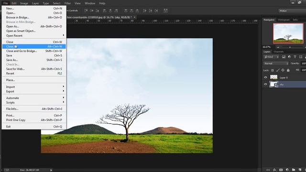Create a new adjustment layer icon
The image size is (306, 172).
coord(287,170)
